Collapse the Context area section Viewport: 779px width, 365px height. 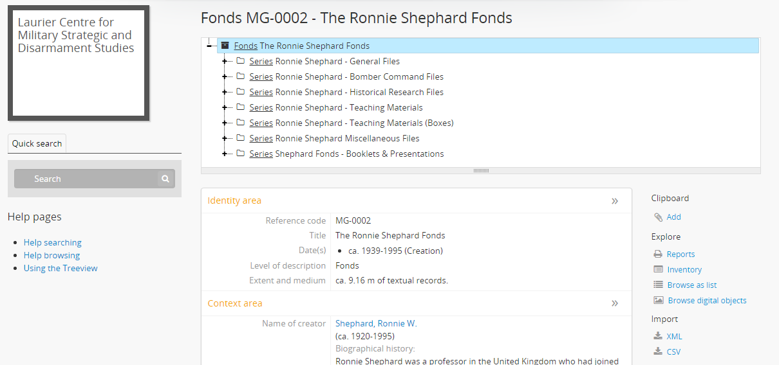615,303
